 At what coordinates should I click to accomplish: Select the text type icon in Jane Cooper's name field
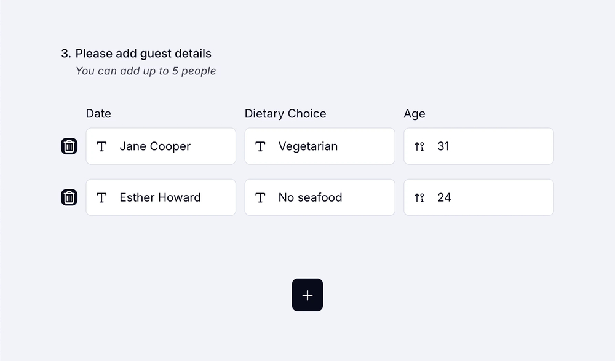tap(101, 146)
